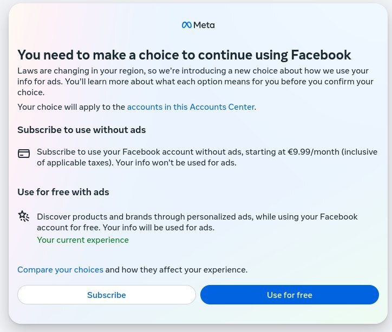Open the Compare your choices link
Image resolution: width=392 pixels, height=332 pixels.
click(60, 269)
